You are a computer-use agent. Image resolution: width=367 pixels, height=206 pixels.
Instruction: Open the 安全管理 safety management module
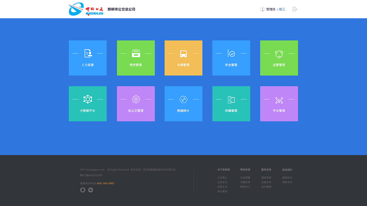(x=231, y=58)
